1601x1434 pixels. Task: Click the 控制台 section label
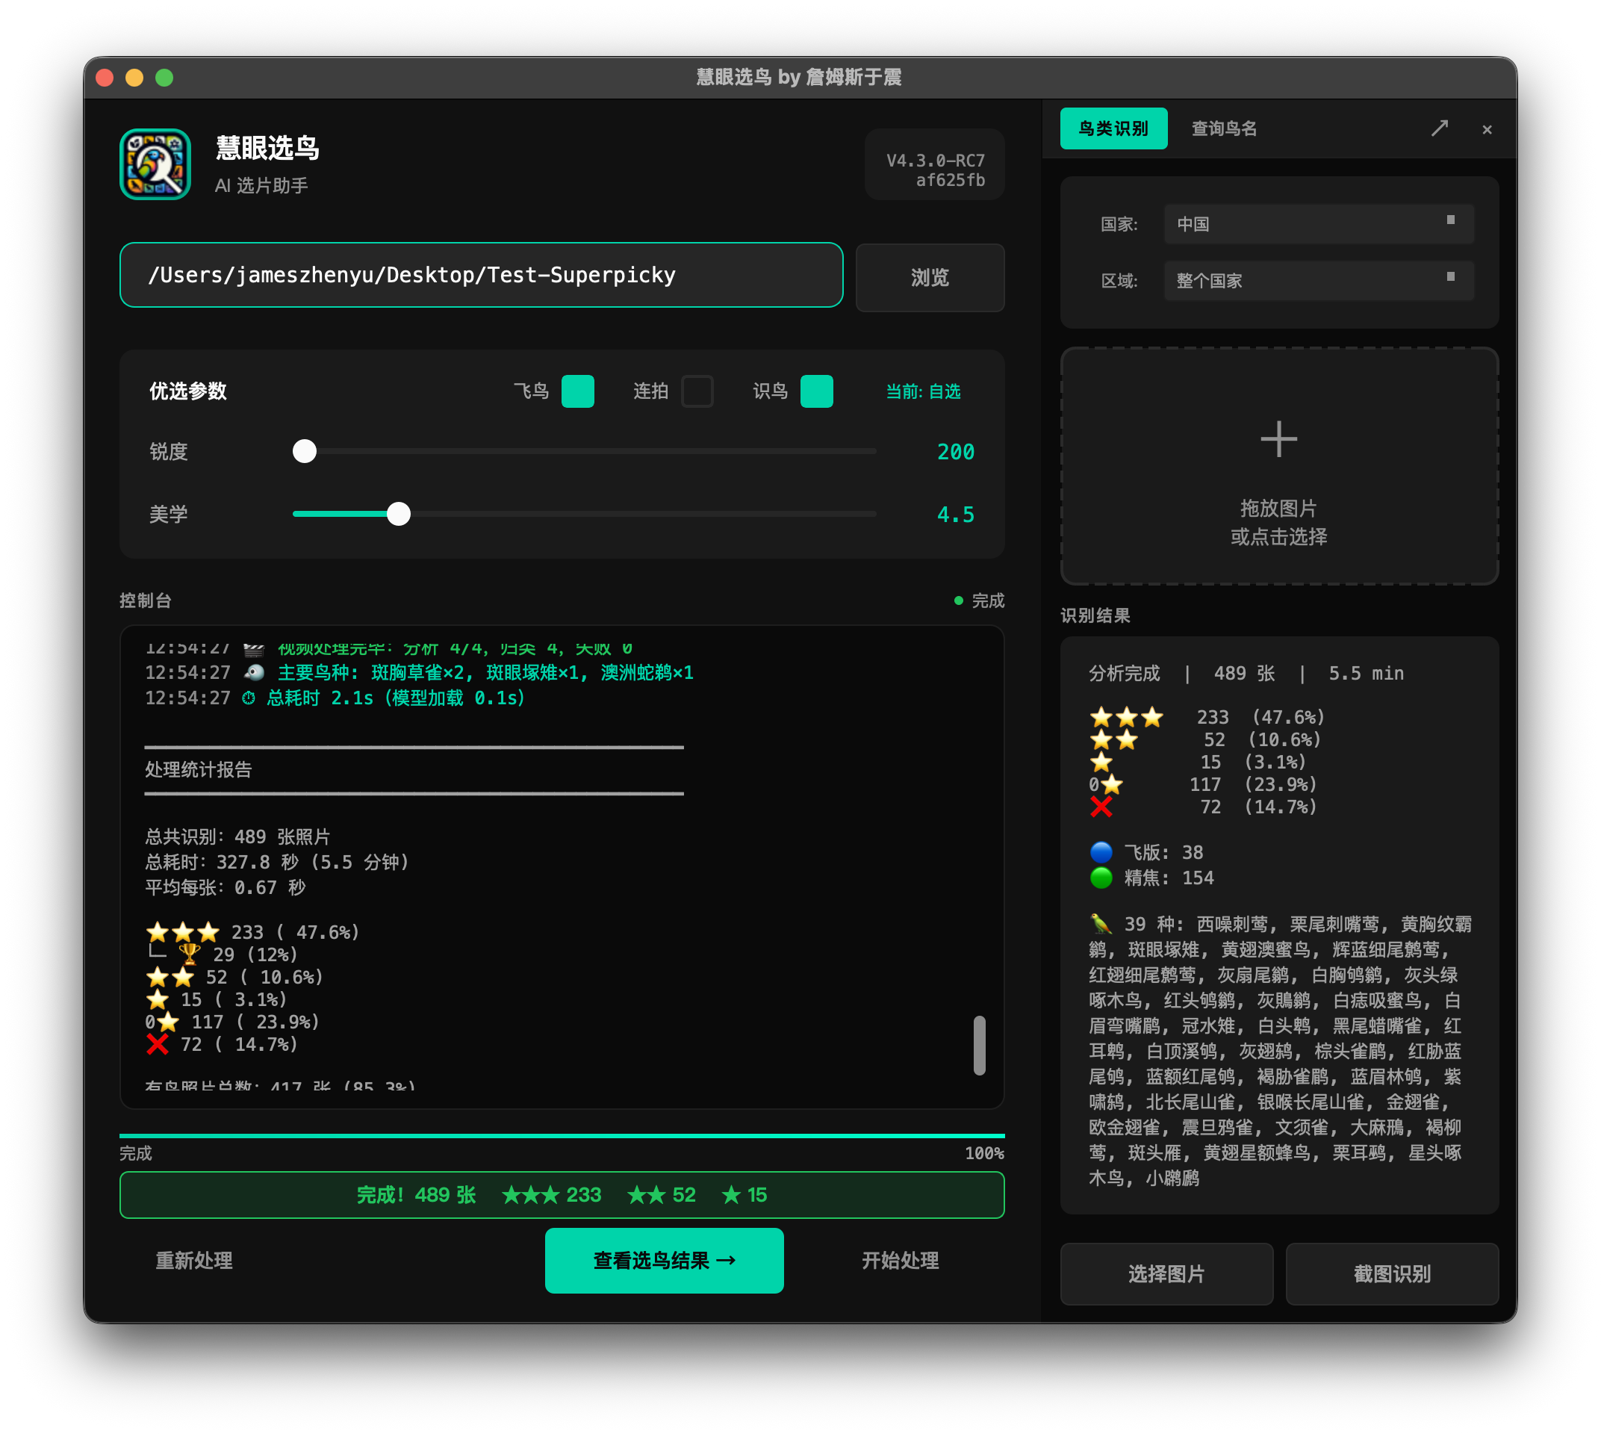pyautogui.click(x=145, y=600)
